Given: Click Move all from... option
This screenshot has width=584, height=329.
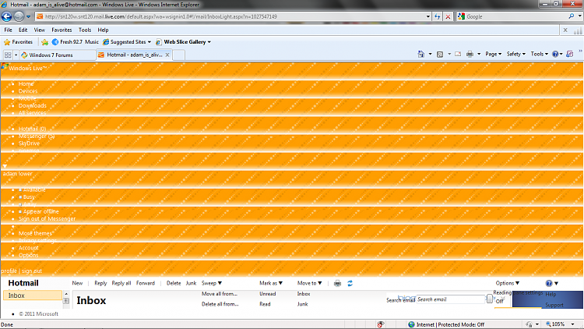Looking at the screenshot, I should 220,294.
